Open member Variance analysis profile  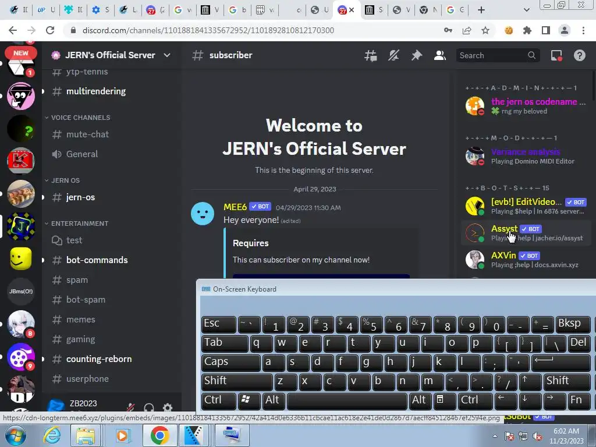click(x=526, y=156)
